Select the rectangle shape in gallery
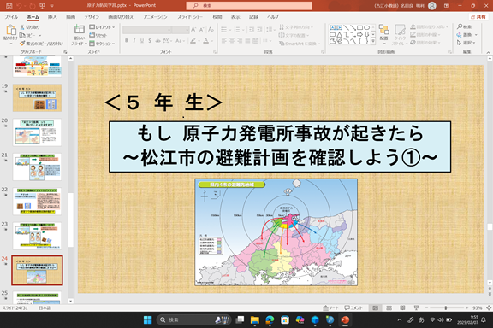Viewport: 493px width, 328px height. coord(359,27)
